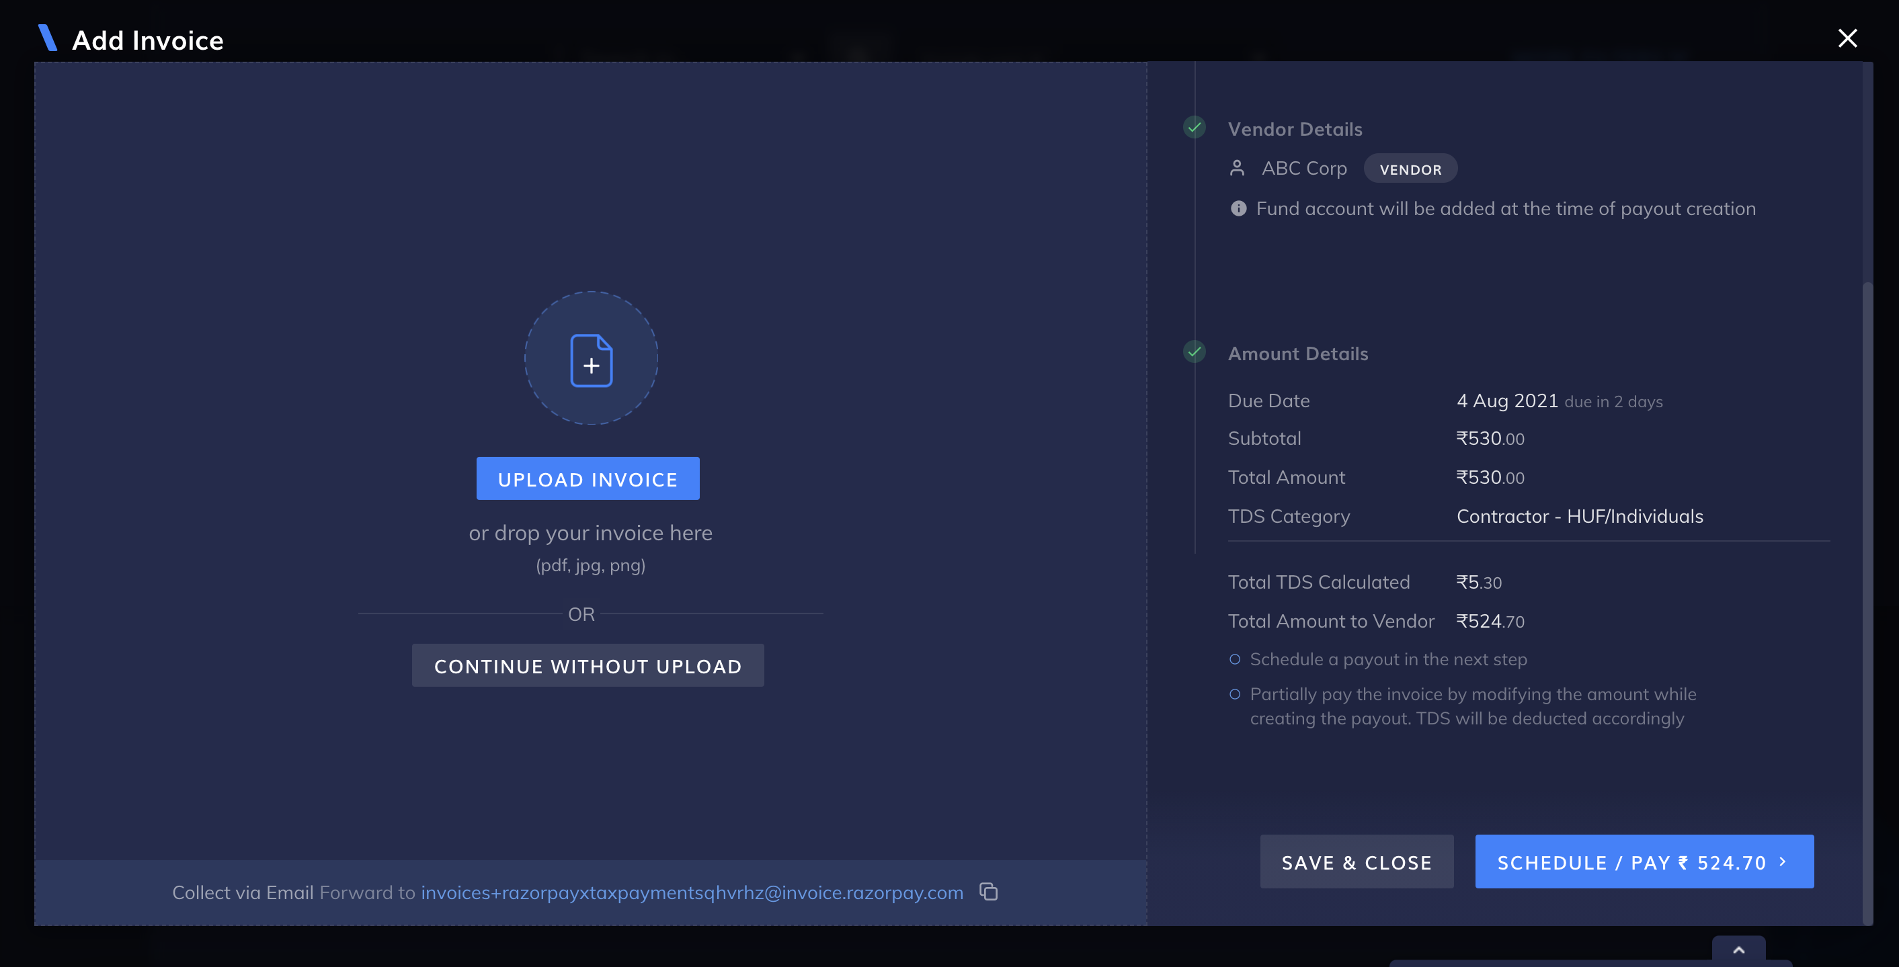Click the 'Partially pay the invoice' note

point(1473,706)
